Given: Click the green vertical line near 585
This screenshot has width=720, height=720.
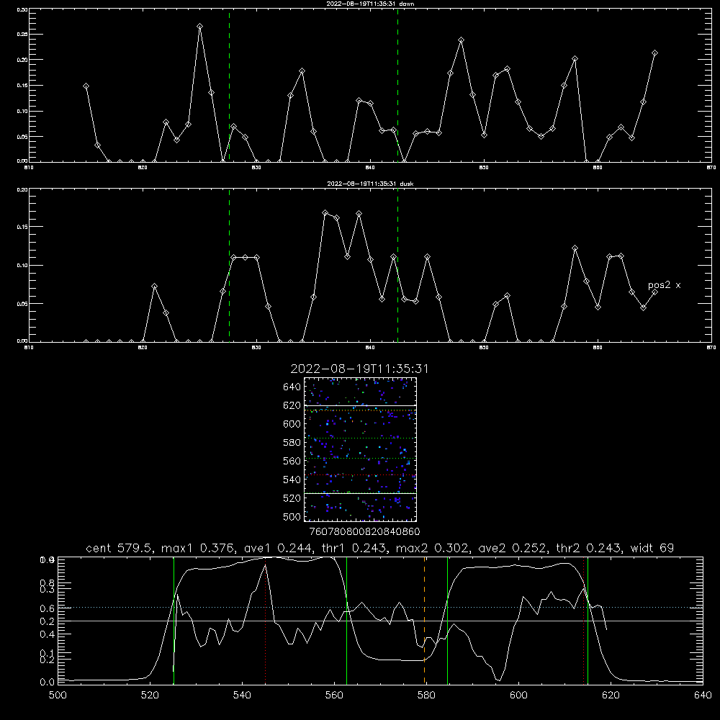Looking at the screenshot, I should pos(447,620).
